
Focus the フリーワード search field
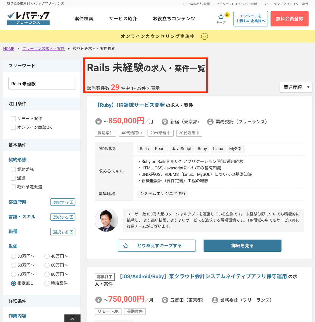[x=42, y=83]
